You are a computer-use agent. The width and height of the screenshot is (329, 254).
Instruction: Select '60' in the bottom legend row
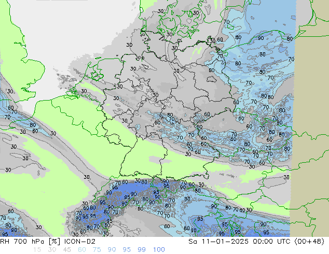82,250
